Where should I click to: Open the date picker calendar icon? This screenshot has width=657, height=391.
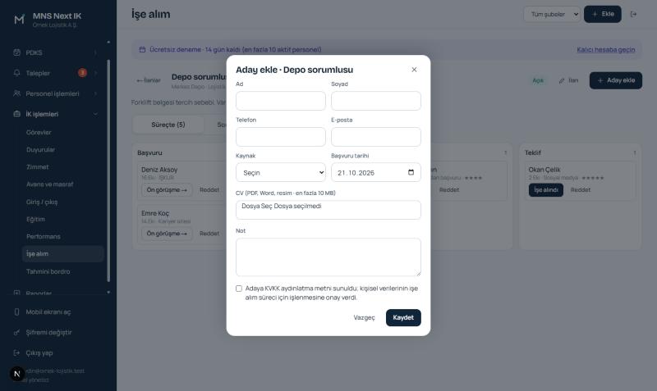411,172
